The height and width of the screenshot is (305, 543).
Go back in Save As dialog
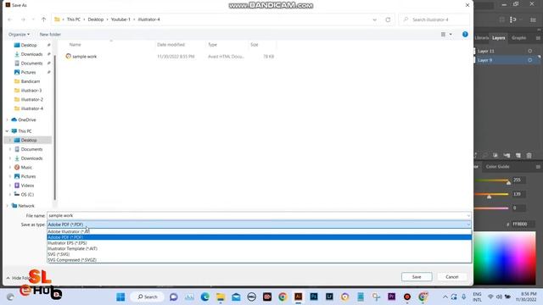pos(10,19)
